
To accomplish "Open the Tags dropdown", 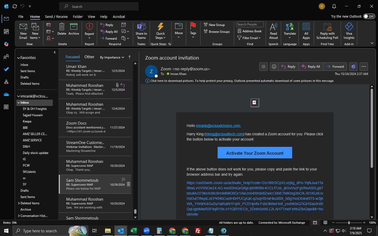I will pos(193,31).
